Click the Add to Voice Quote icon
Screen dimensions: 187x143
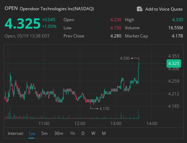coord(139,9)
